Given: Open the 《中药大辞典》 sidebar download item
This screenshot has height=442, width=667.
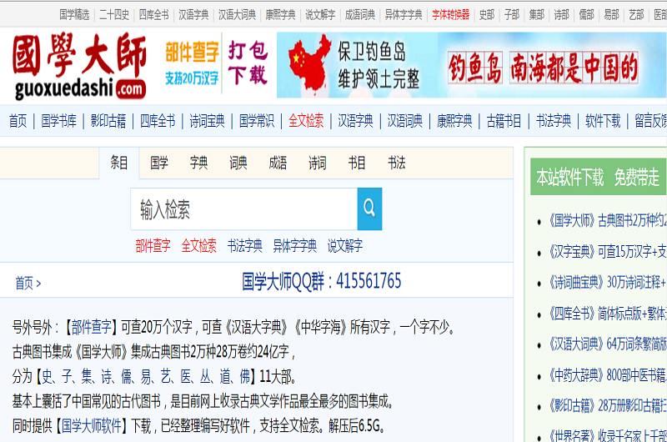Looking at the screenshot, I should pyautogui.click(x=606, y=374).
